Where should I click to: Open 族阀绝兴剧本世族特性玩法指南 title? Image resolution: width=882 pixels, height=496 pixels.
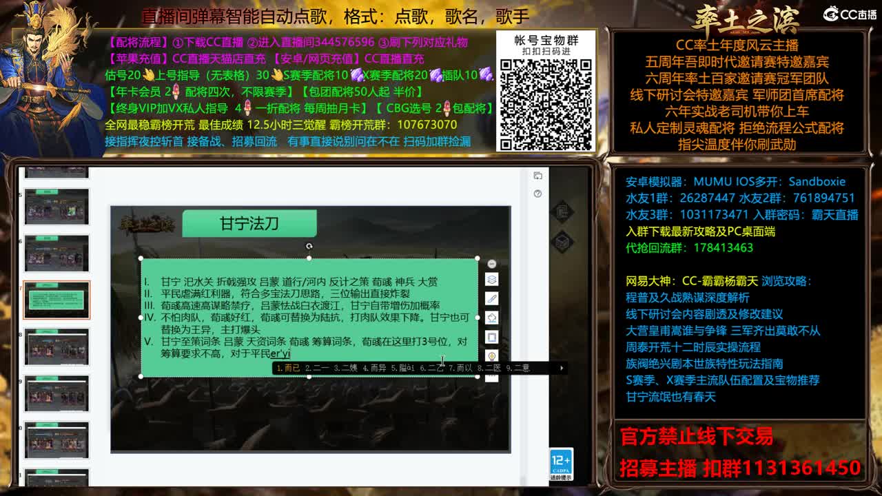click(704, 364)
